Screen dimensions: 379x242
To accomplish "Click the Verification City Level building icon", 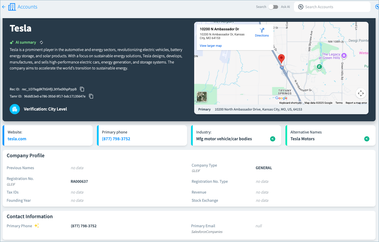I will (x=15, y=109).
